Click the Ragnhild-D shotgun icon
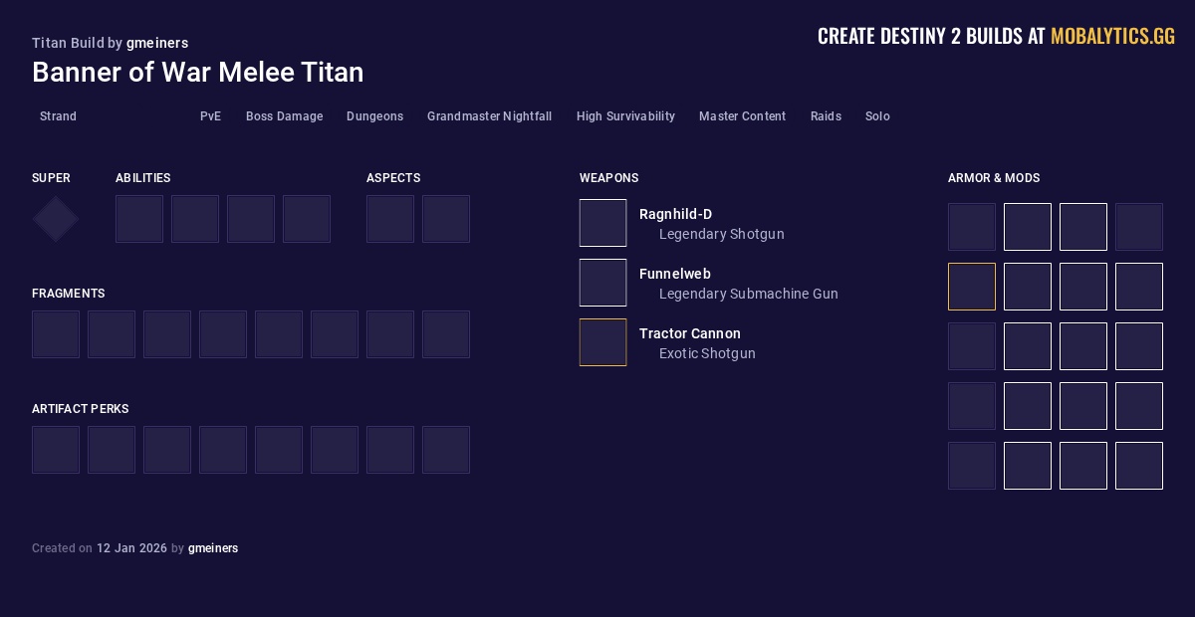The width and height of the screenshot is (1195, 617). pos(602,223)
